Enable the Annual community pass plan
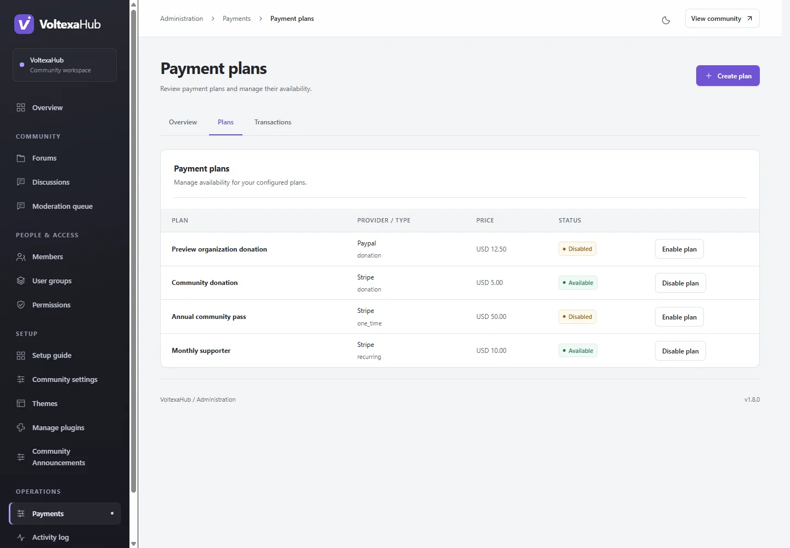The image size is (790, 548). (679, 317)
